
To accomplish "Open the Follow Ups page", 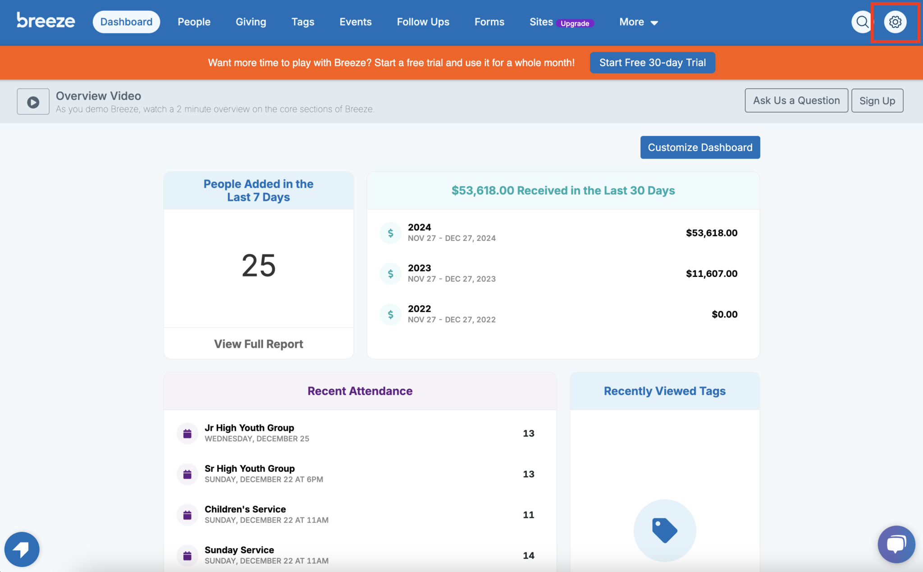I will [x=423, y=22].
